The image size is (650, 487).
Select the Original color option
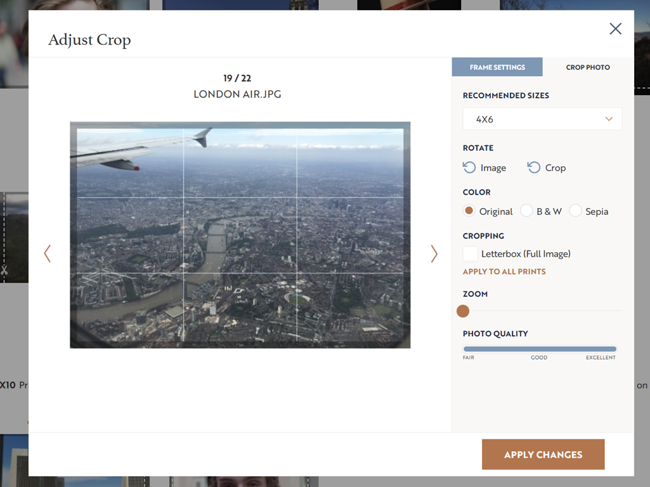pos(469,211)
